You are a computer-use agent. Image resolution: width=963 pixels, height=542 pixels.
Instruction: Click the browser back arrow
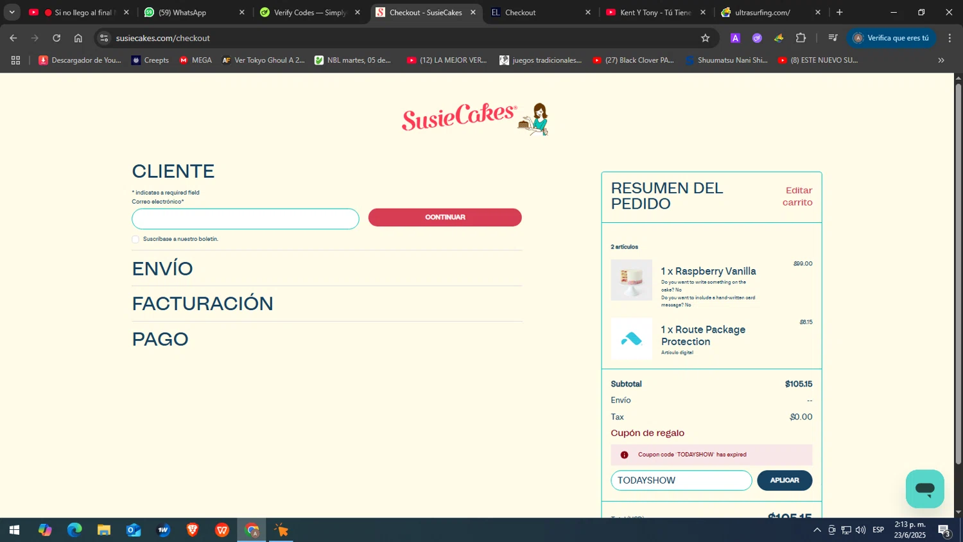(13, 38)
